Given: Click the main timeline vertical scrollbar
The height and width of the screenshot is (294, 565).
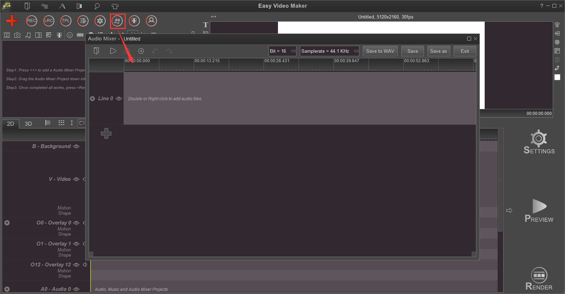Looking at the screenshot, I should tap(500, 181).
